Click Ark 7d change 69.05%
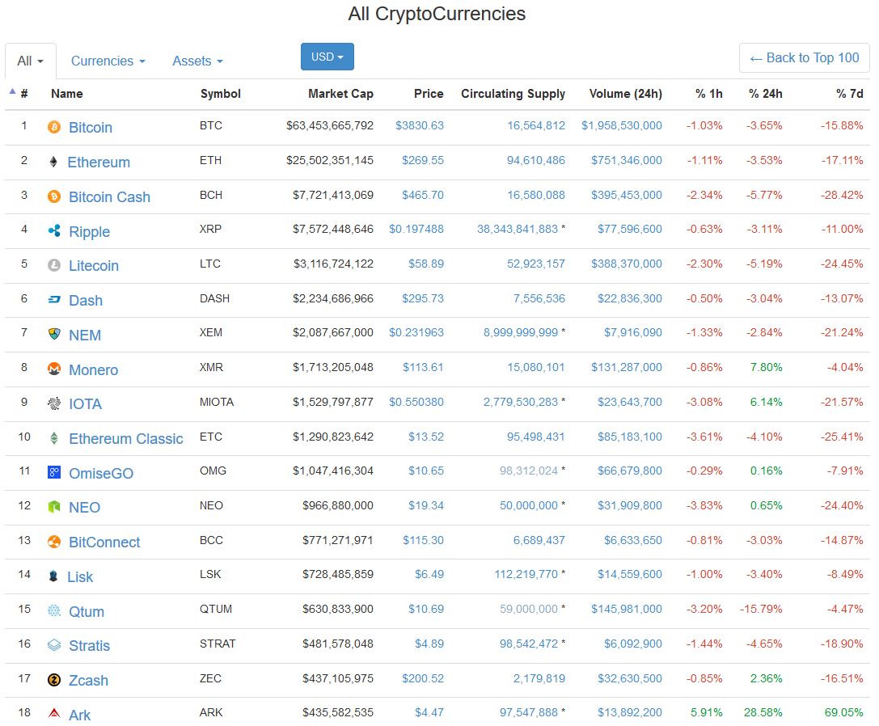 (843, 712)
